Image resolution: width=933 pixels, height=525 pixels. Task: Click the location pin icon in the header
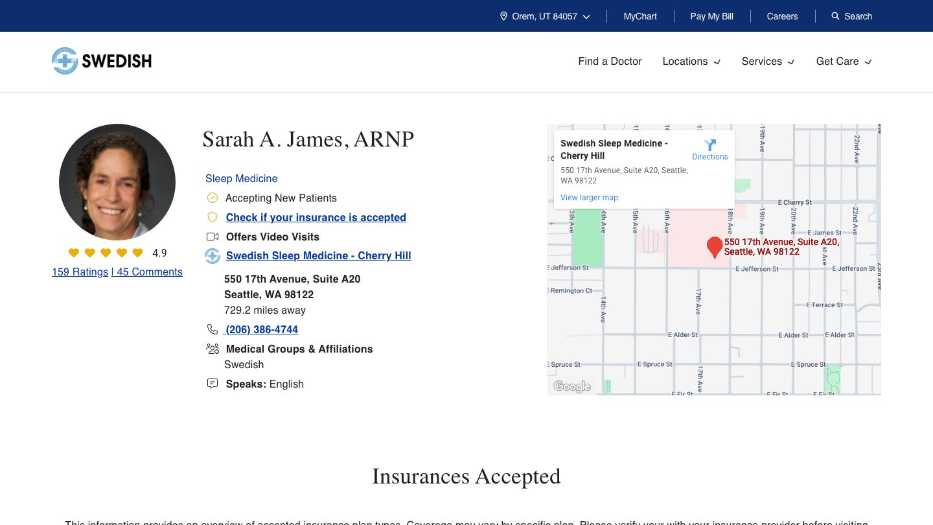click(x=503, y=16)
